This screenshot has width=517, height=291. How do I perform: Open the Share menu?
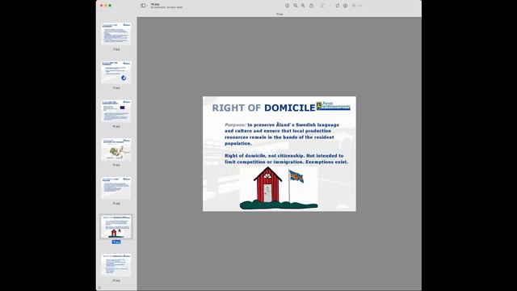[x=311, y=6]
